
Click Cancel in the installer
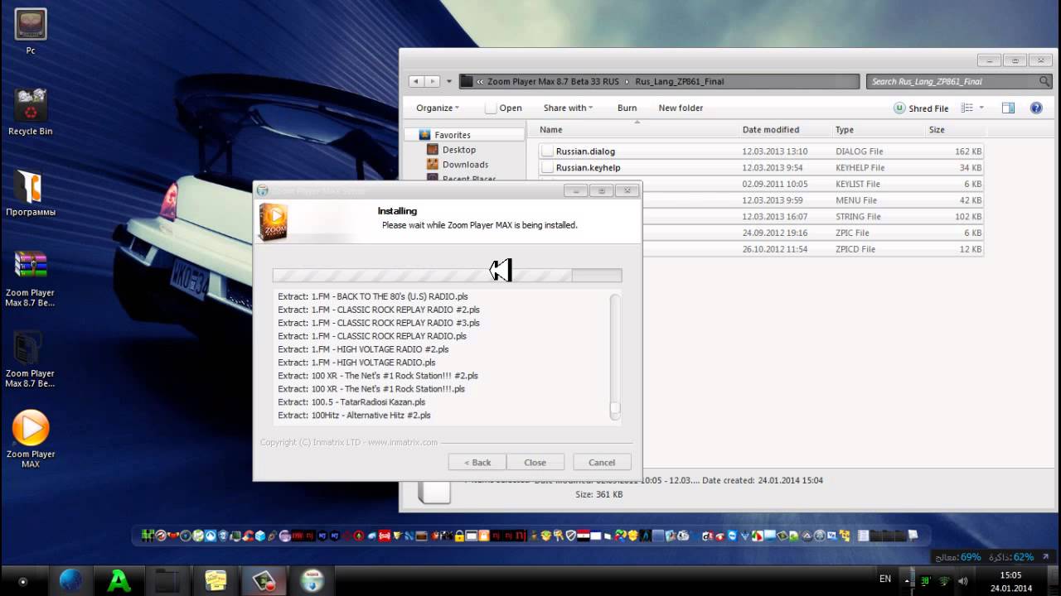602,463
